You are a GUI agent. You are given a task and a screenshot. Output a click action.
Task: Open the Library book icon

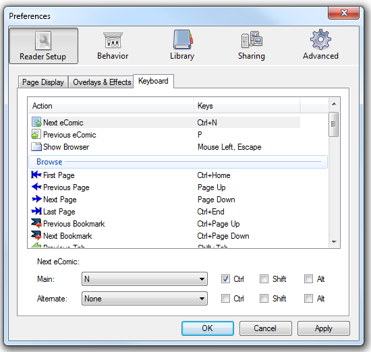pos(183,39)
